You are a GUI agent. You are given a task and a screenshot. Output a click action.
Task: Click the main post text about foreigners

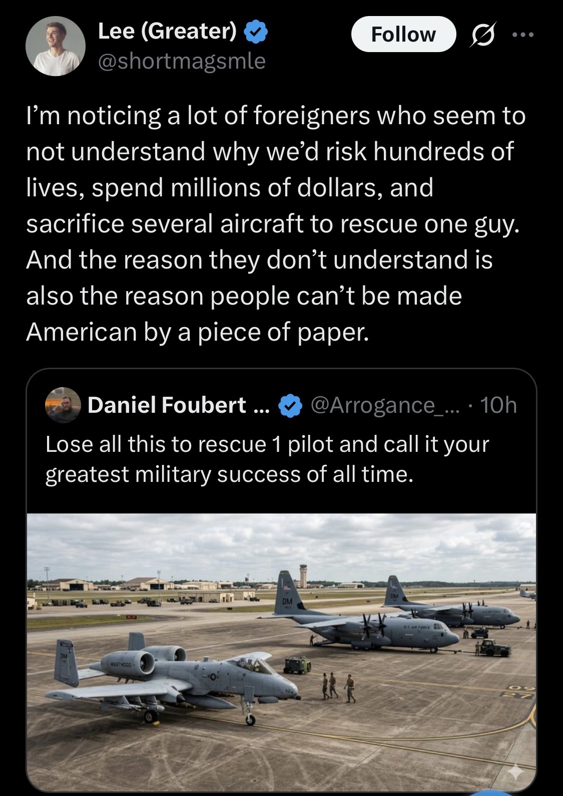click(x=275, y=223)
